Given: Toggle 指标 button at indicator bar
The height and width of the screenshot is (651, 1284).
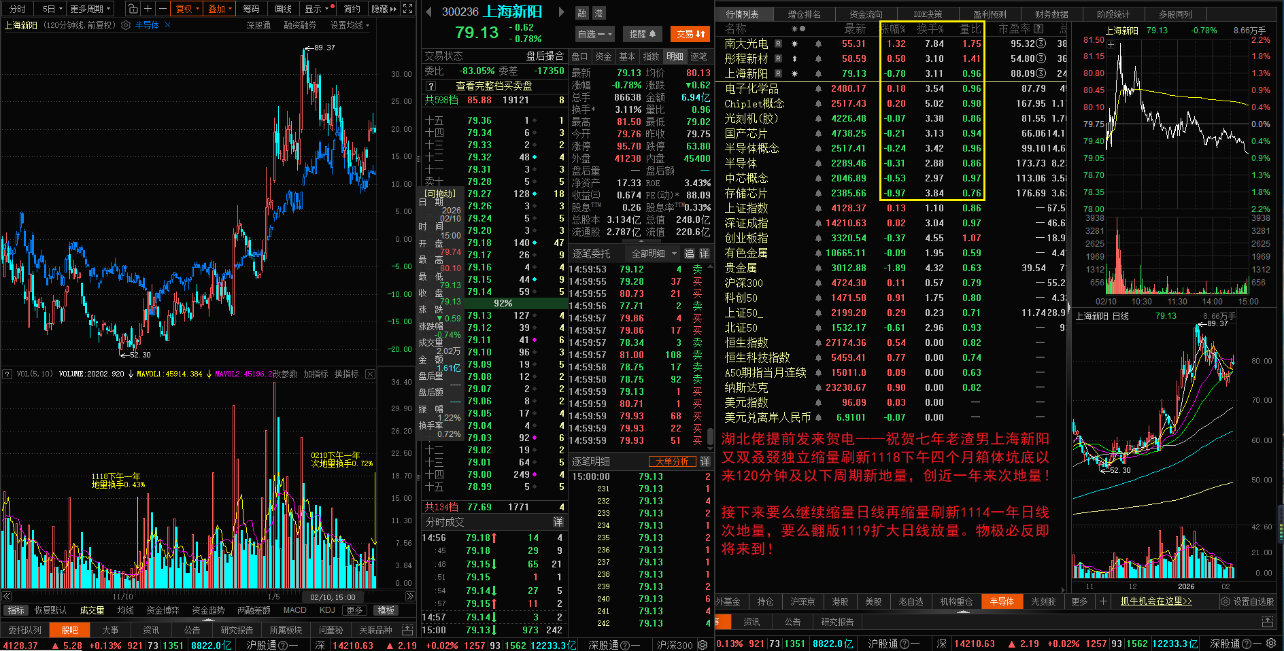Looking at the screenshot, I should (16, 610).
